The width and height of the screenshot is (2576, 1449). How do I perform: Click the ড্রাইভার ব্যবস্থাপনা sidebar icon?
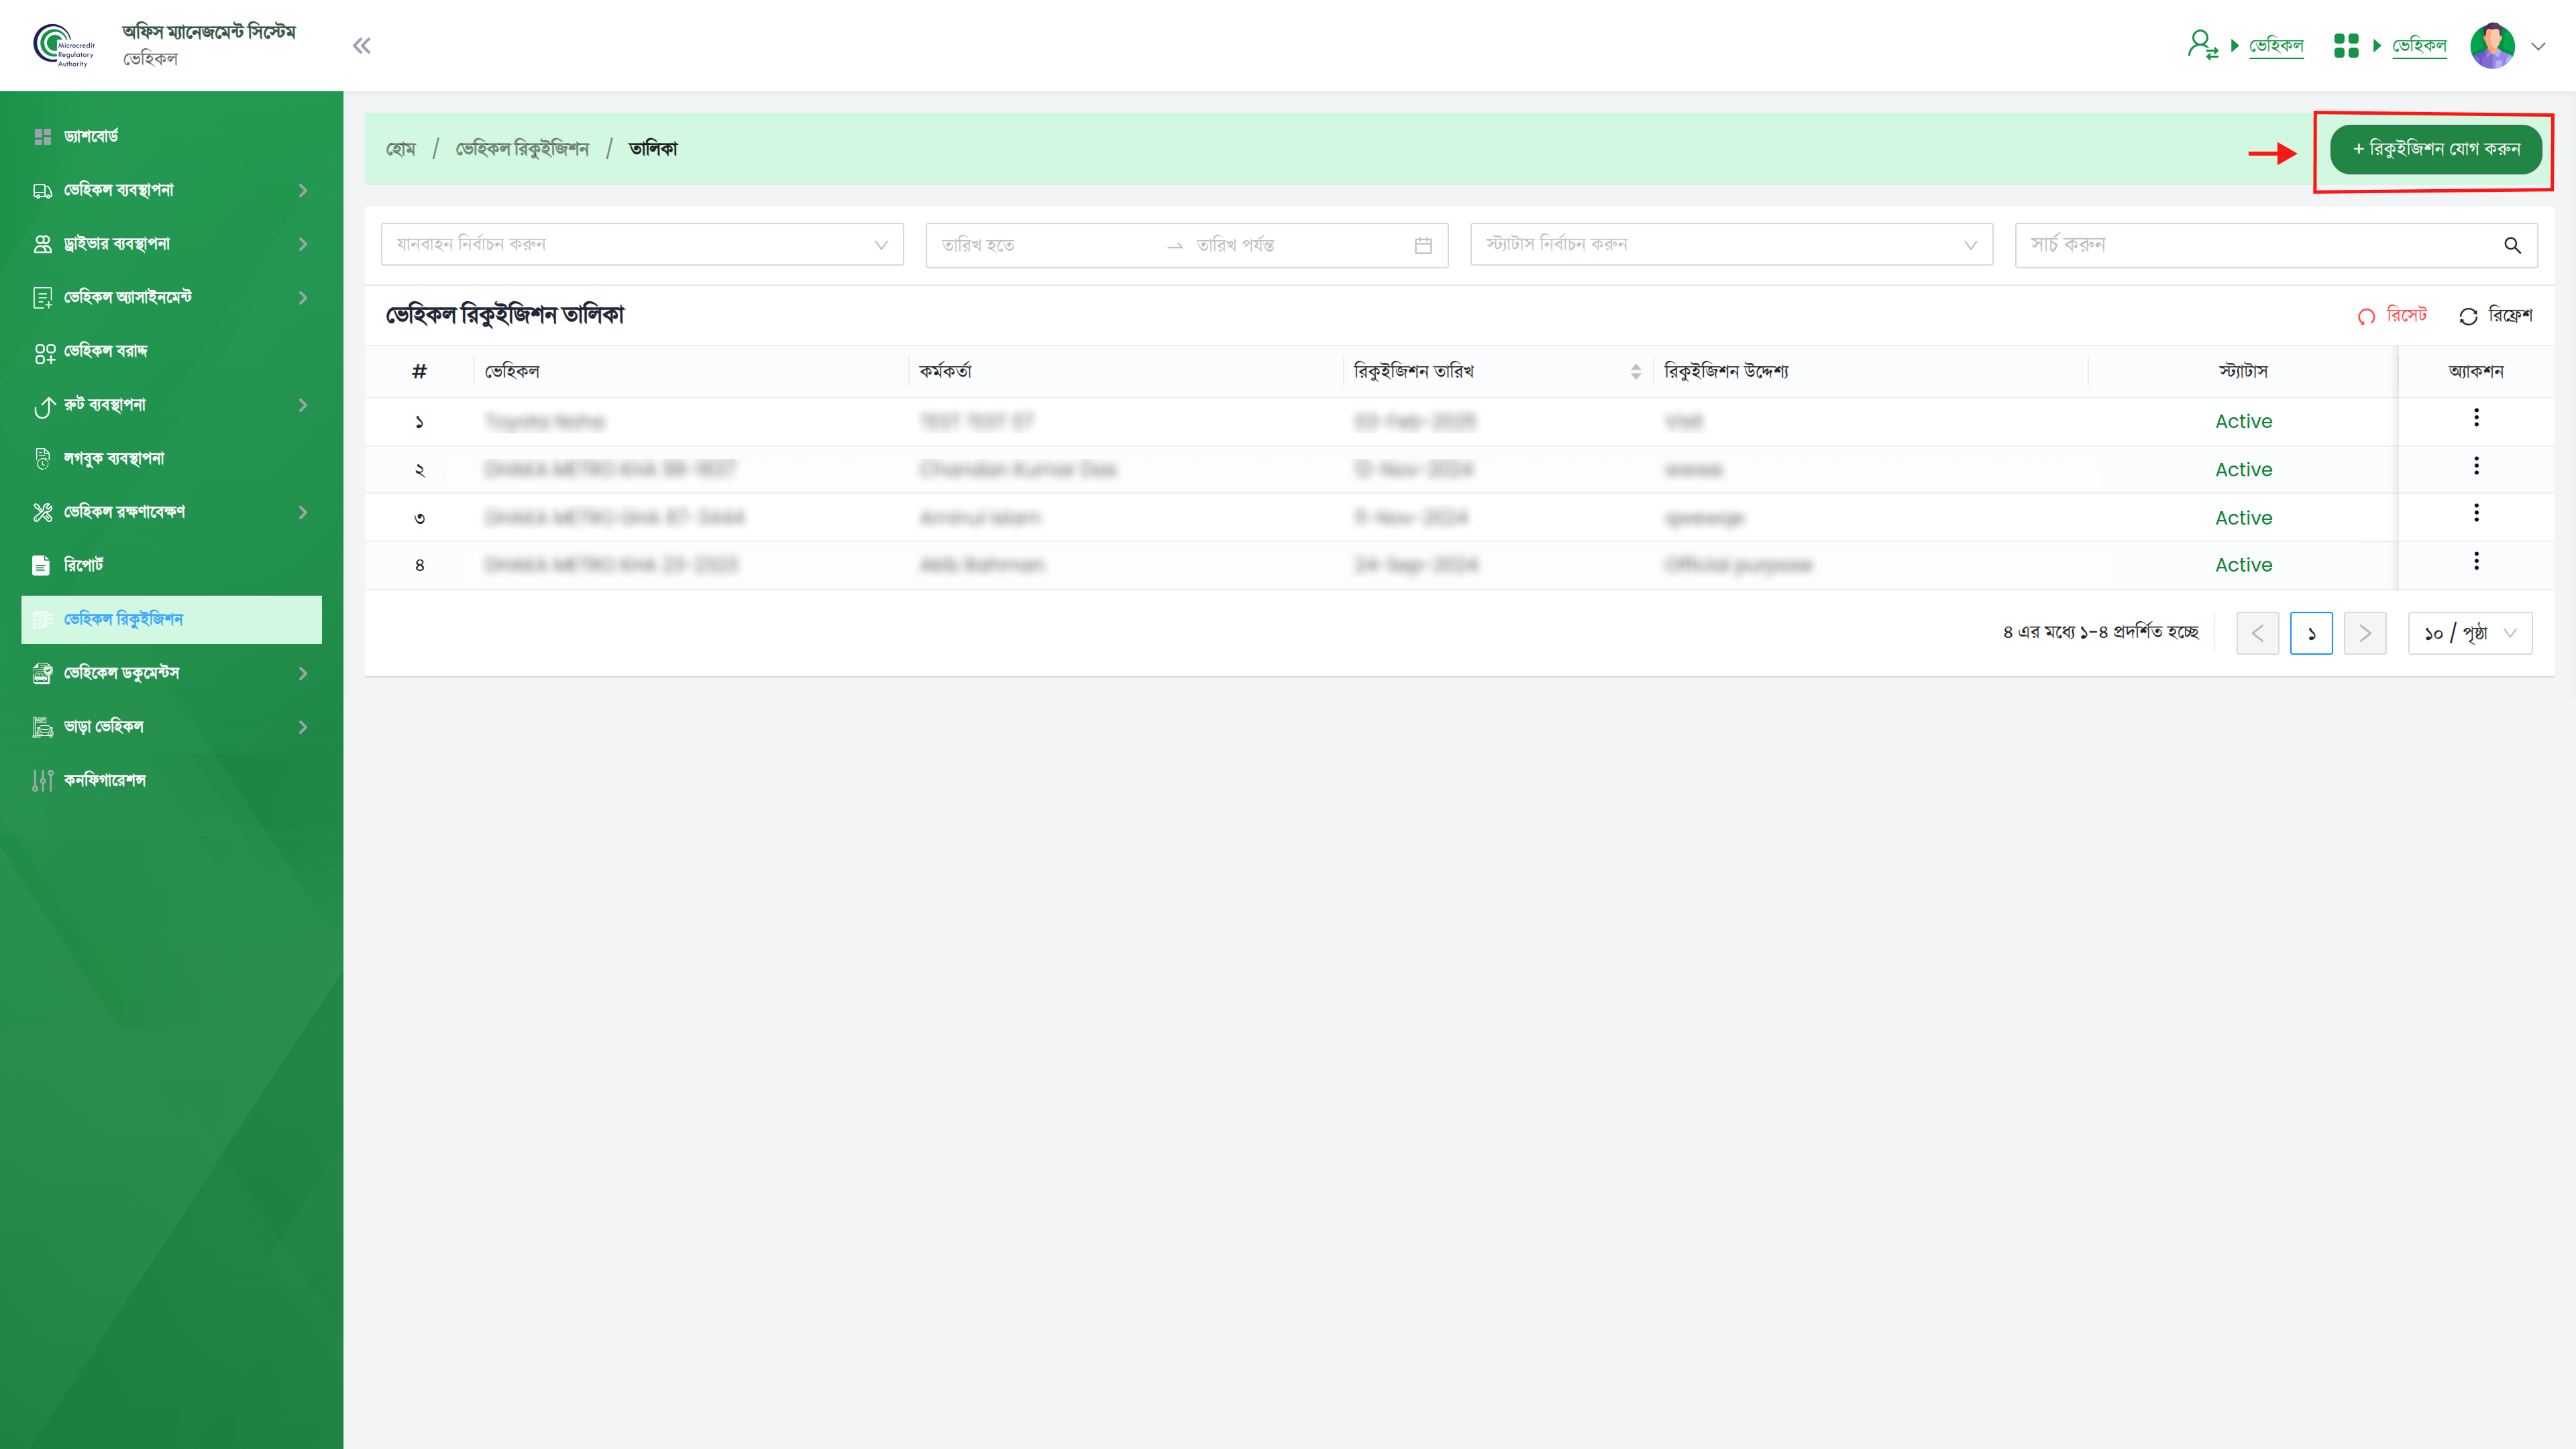tap(42, 244)
